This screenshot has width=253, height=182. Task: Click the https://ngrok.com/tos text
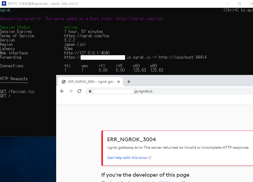pos(87,36)
